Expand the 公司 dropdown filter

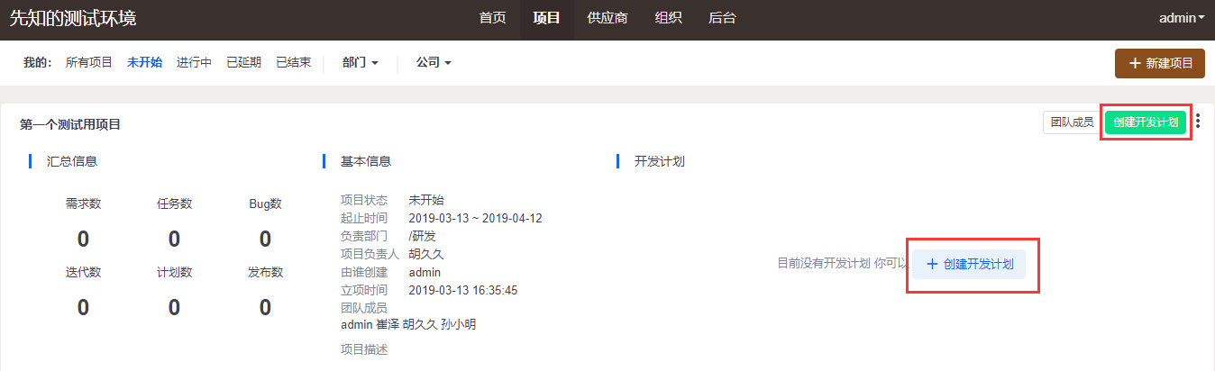[434, 63]
